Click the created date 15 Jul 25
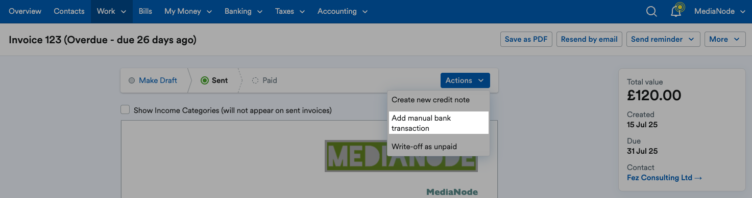The width and height of the screenshot is (752, 198). click(x=642, y=124)
